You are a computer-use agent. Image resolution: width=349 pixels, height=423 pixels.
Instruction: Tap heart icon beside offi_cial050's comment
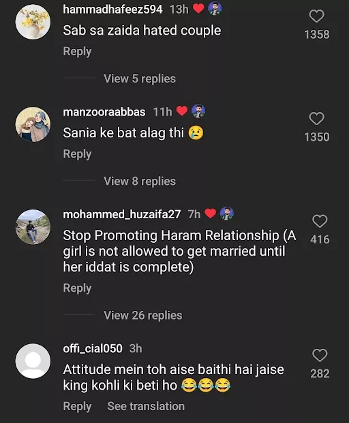pos(320,355)
